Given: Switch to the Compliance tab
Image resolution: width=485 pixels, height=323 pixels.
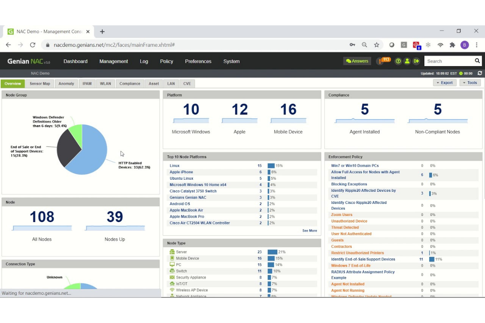Looking at the screenshot, I should [x=130, y=84].
